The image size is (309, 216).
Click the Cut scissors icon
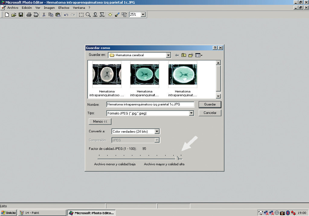[44, 15]
